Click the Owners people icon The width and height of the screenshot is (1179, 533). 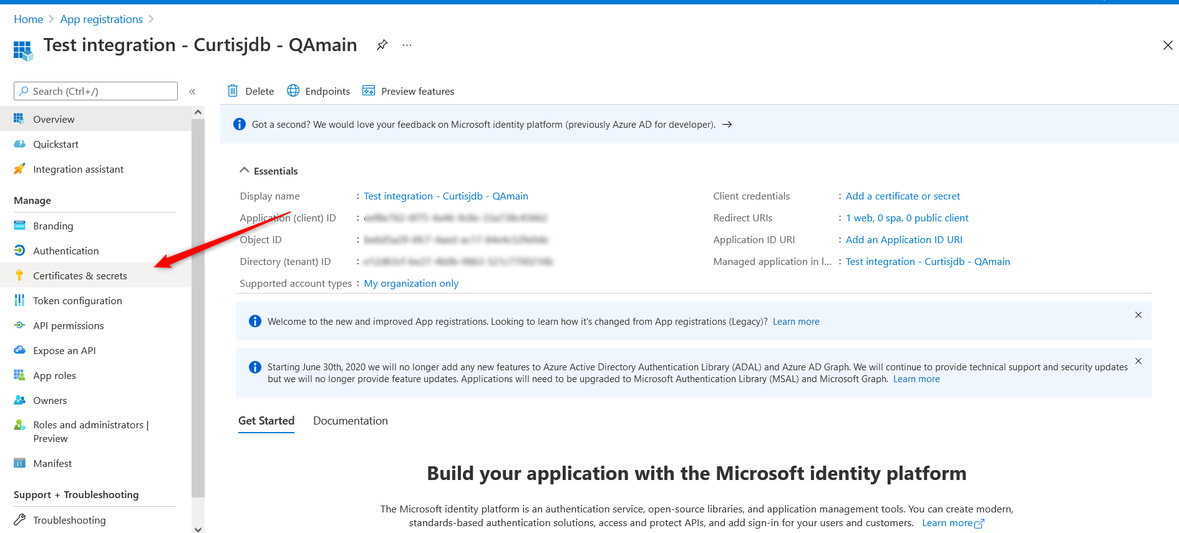click(x=19, y=400)
